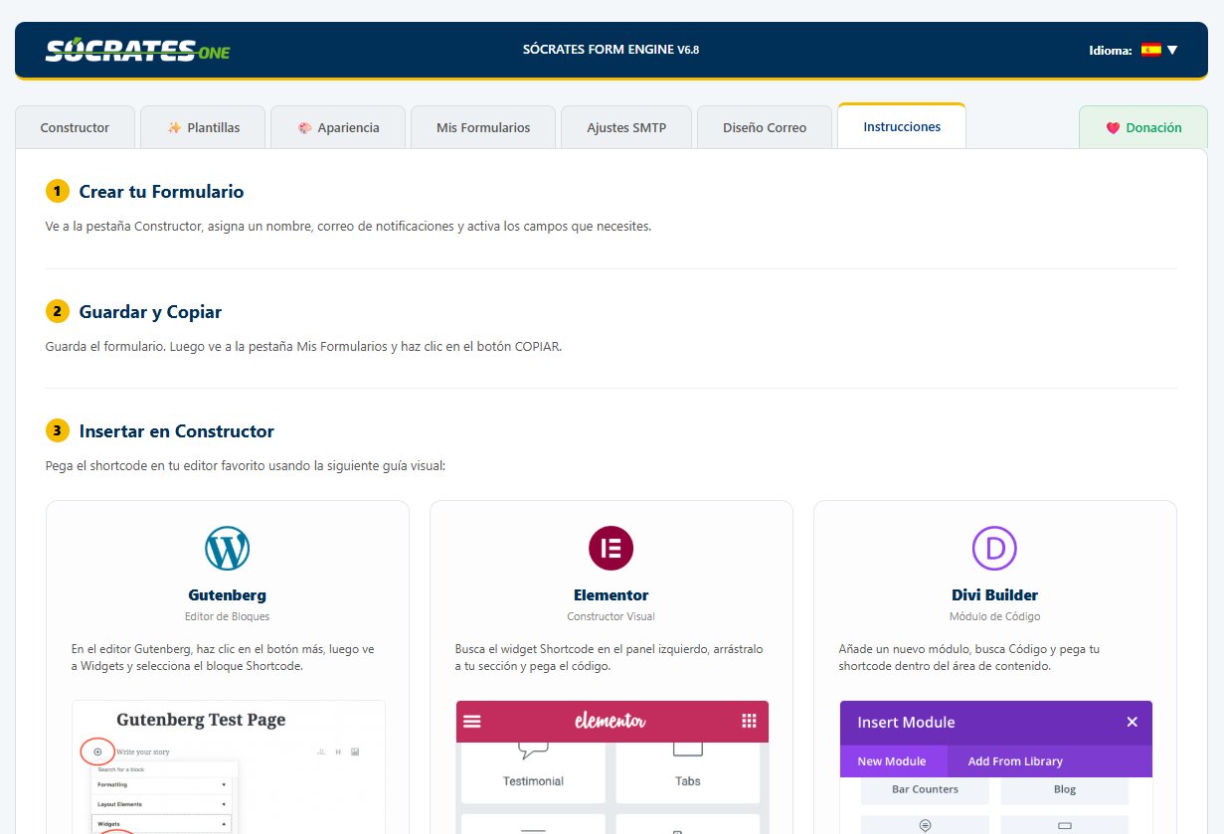Go to the Apariencia tab
Viewport: 1224px width, 834px height.
338,127
